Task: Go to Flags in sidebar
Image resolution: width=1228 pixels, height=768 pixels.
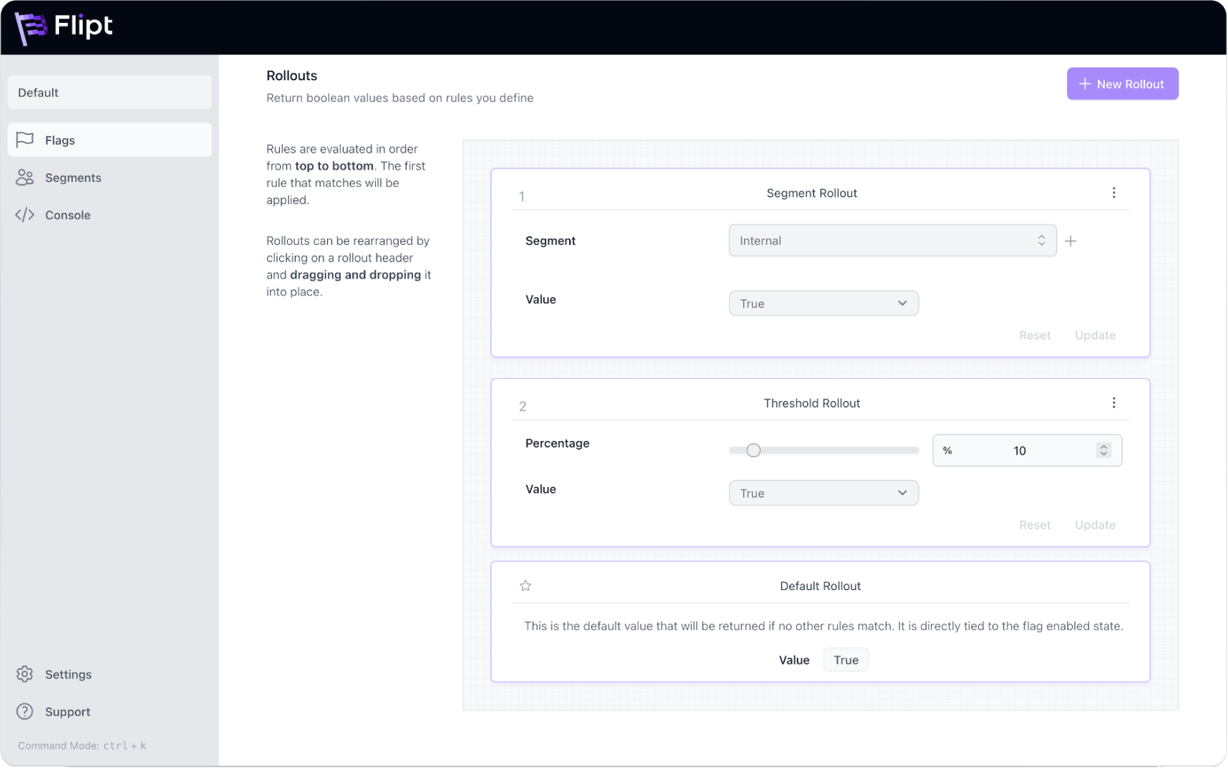Action: [110, 139]
